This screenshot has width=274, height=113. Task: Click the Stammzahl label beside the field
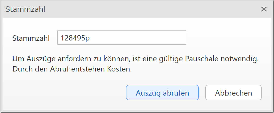31,38
